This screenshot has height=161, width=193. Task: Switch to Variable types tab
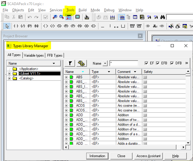point(34,56)
